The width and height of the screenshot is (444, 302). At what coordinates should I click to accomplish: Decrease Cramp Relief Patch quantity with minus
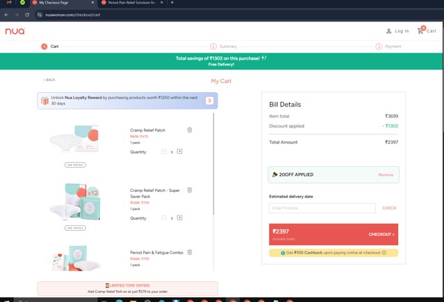(x=164, y=151)
